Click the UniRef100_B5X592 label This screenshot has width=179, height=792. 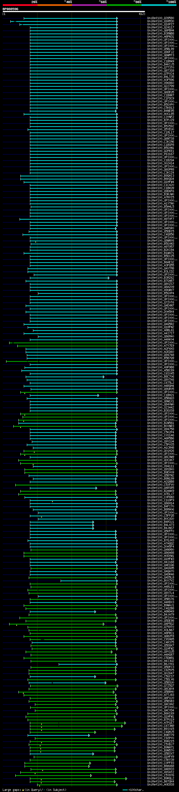click(161, 126)
